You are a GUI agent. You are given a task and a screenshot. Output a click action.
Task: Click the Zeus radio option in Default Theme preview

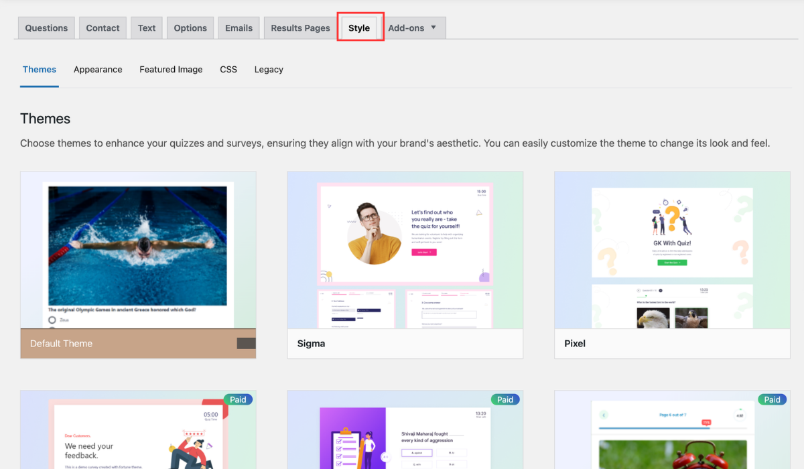pos(53,320)
